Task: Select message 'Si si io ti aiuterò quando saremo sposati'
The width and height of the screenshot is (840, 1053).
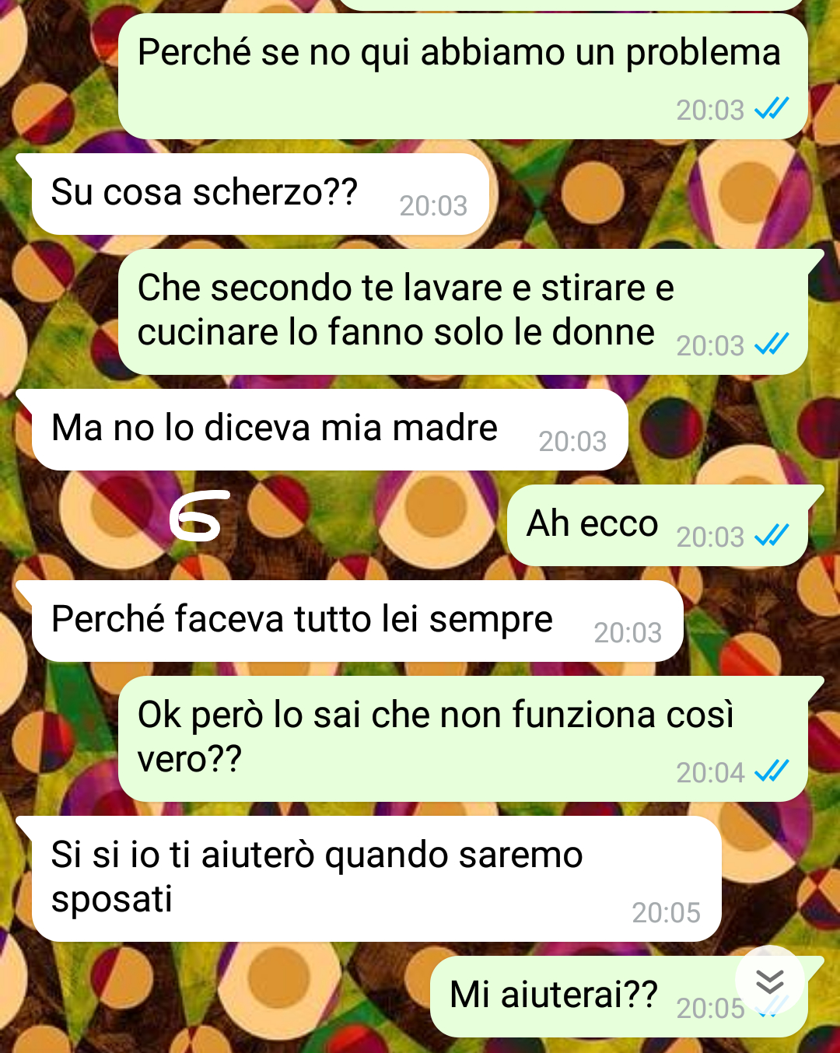Action: (376, 879)
